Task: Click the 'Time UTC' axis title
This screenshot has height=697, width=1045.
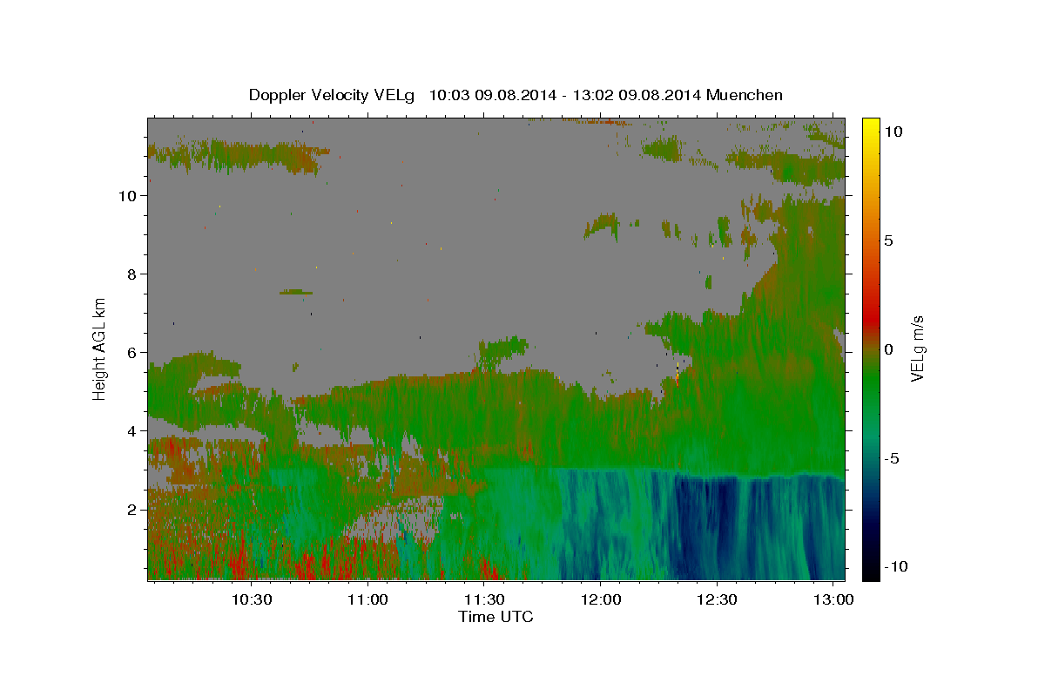Action: (496, 617)
